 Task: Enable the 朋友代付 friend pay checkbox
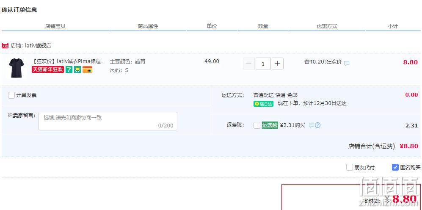coord(349,168)
